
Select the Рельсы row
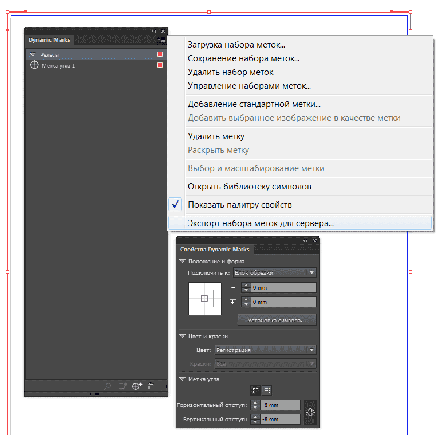pos(96,54)
